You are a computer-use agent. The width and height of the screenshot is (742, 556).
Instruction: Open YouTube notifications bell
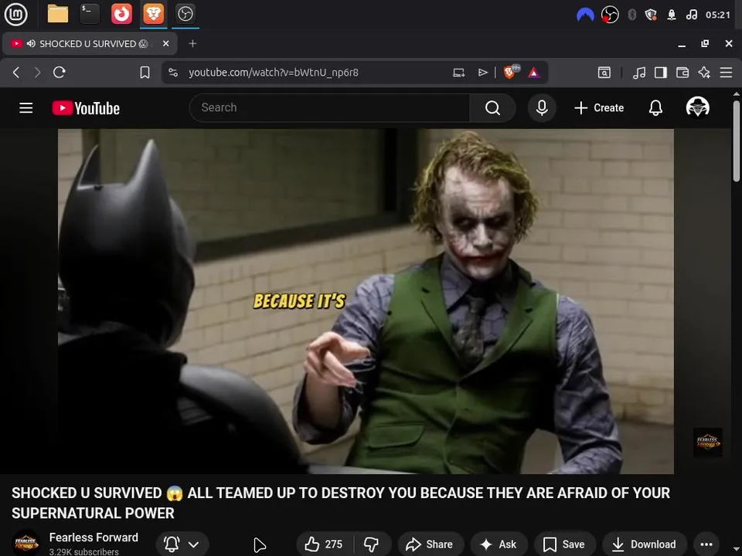pos(655,108)
